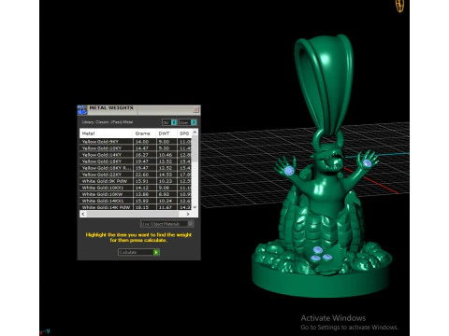Click the 16.27 grams value cell
The image size is (449, 336).
coord(144,155)
